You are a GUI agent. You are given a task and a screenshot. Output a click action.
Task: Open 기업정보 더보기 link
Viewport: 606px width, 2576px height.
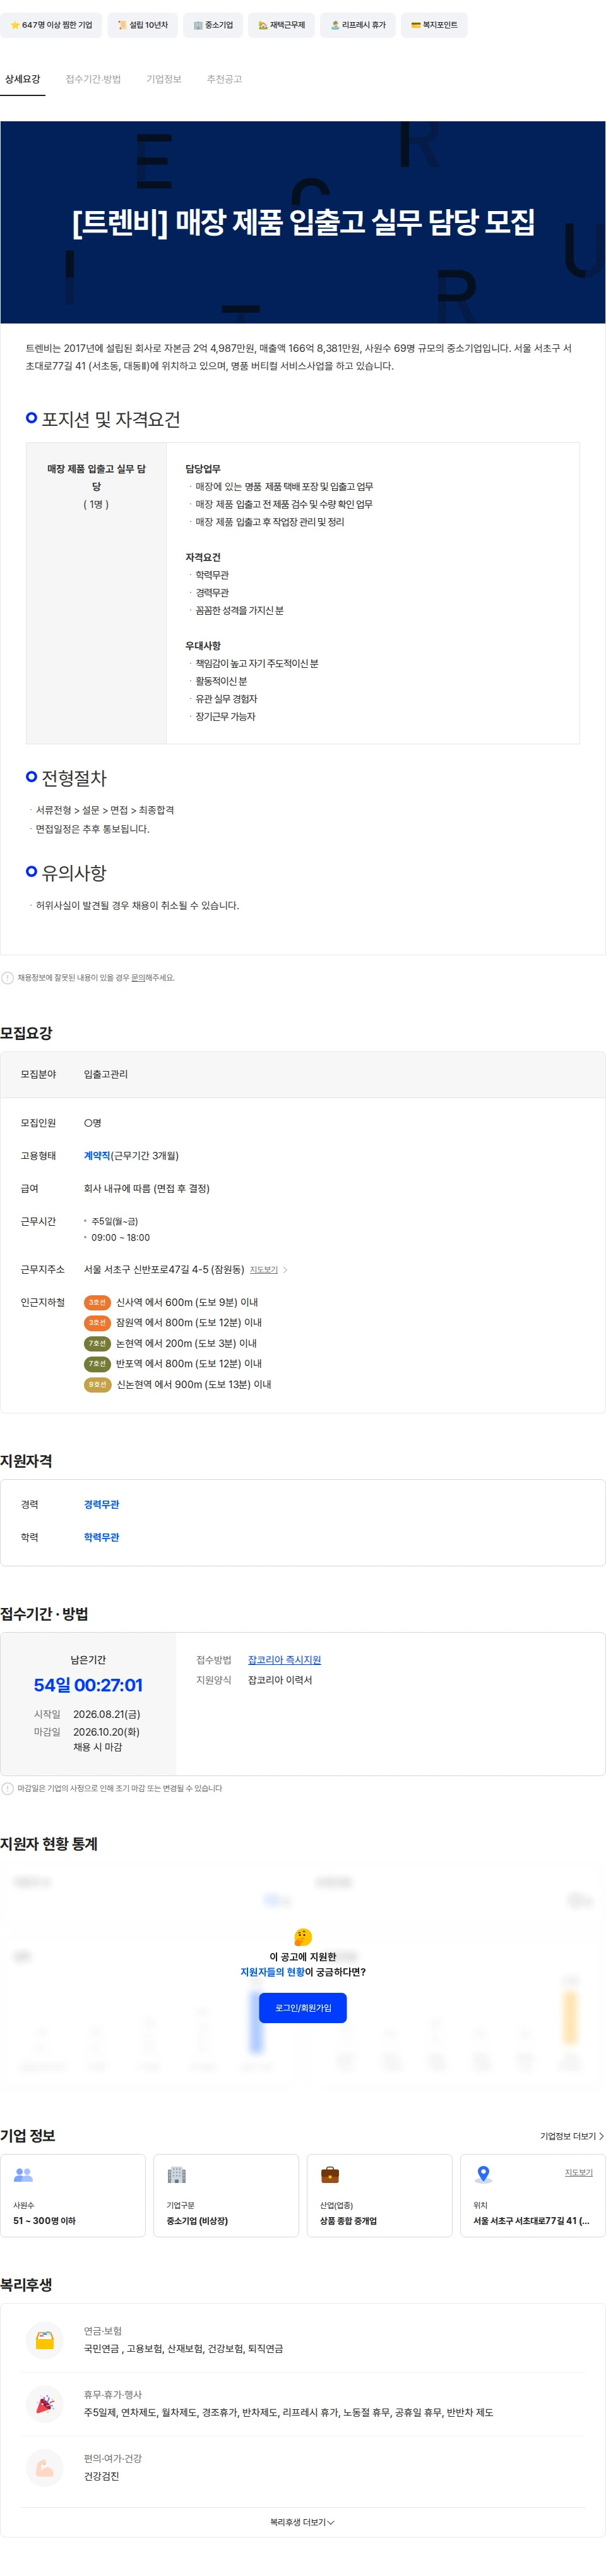click(x=571, y=2136)
